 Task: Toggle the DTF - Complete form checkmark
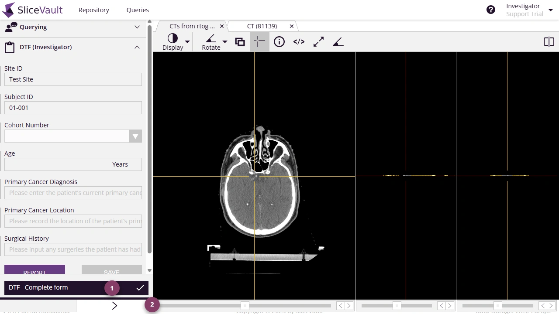pos(140,287)
